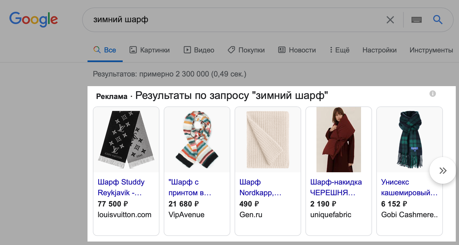
Task: Click the seller 'louisvuitton.com'
Action: point(125,215)
